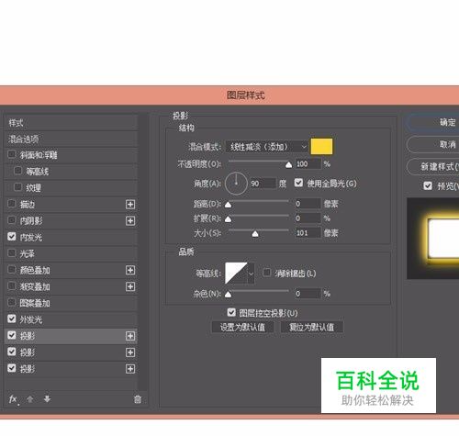Image resolution: width=459 pixels, height=436 pixels.
Task: Move effect down with the down arrow icon
Action: coord(47,399)
